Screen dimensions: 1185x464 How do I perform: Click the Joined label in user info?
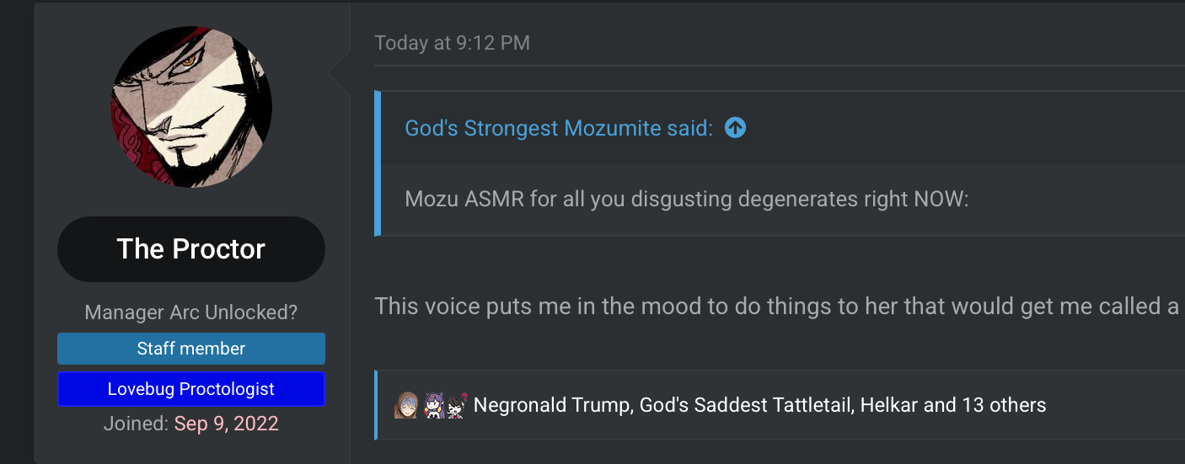136,424
